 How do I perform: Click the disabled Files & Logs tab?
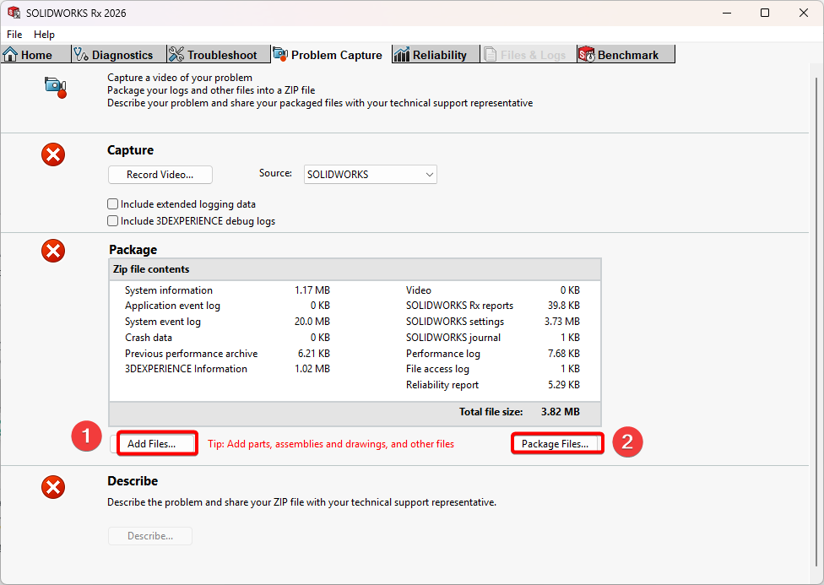click(x=529, y=55)
